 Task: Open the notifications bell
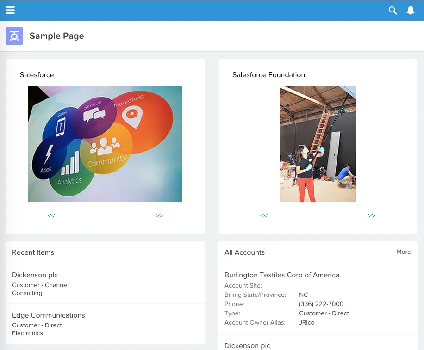tap(411, 11)
